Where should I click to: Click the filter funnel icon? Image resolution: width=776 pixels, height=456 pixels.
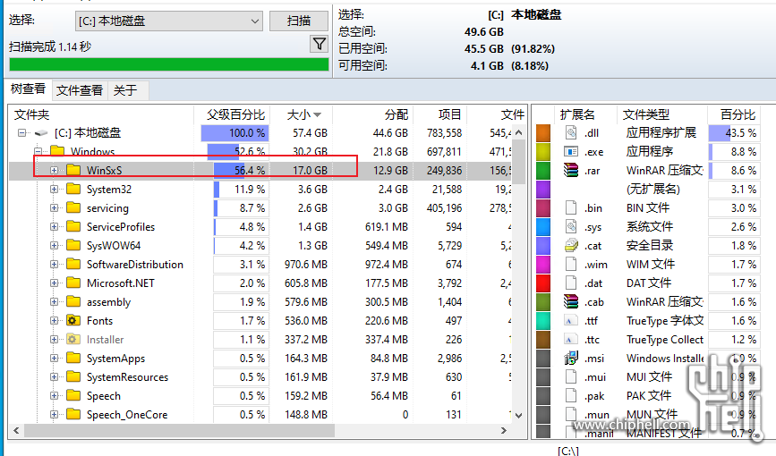coord(320,44)
